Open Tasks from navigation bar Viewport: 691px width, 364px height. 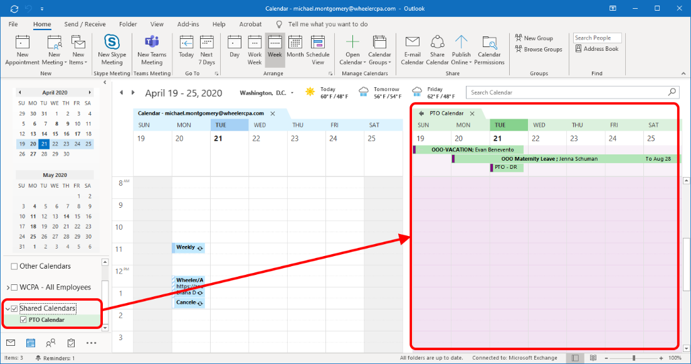[71, 343]
